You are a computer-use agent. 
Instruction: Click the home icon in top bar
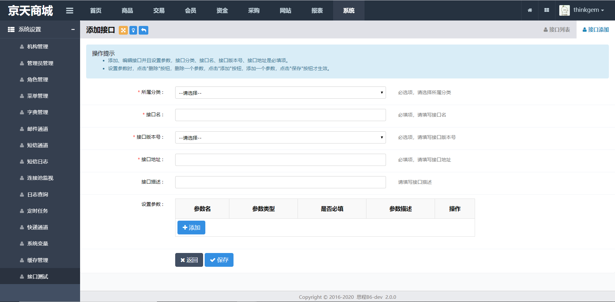click(530, 10)
